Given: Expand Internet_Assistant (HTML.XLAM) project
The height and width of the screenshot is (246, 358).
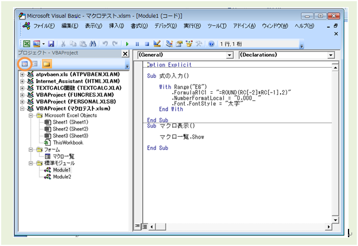Looking at the screenshot, I should click(x=22, y=81).
